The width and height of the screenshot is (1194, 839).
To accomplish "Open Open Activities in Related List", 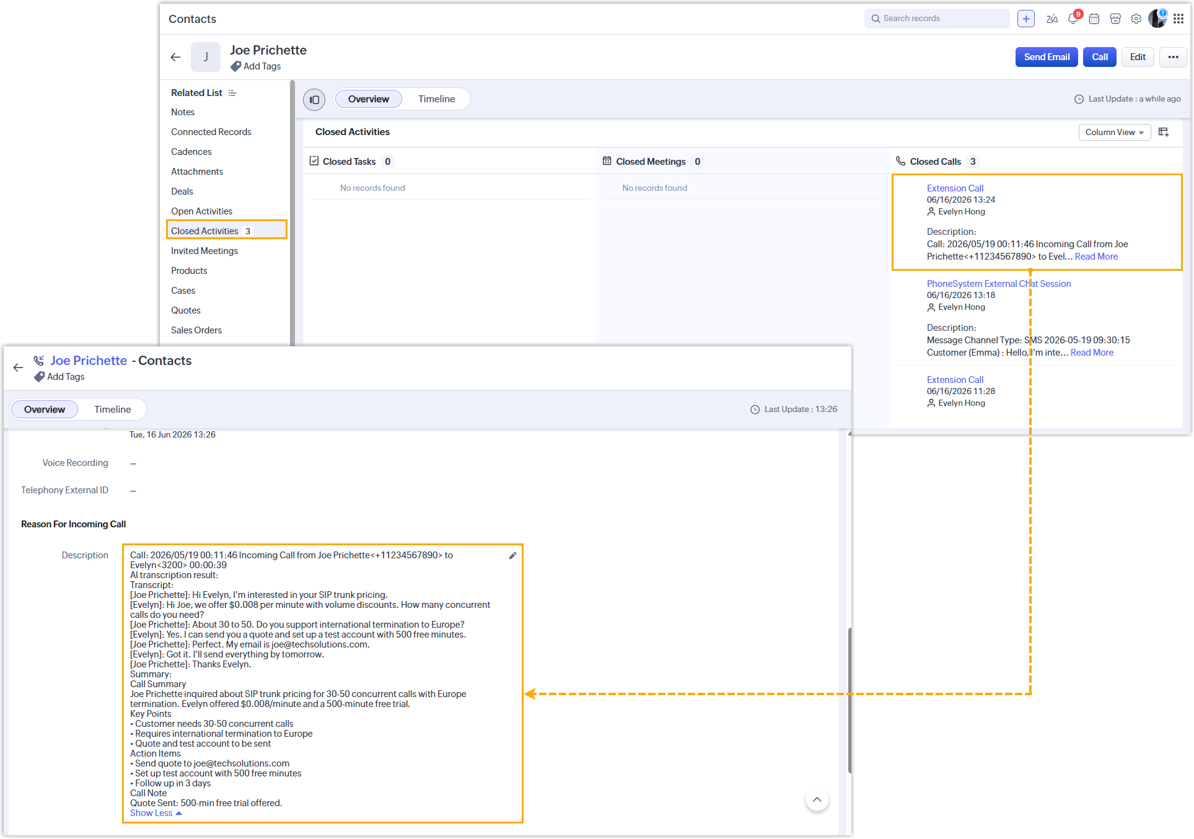I will coord(202,211).
